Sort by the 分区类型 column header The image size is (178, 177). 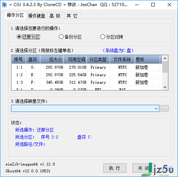point(98,59)
